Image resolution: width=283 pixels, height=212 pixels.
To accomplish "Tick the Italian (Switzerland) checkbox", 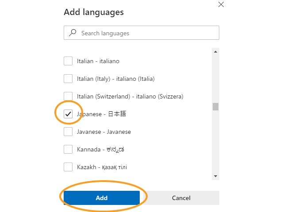I will tap(68, 96).
